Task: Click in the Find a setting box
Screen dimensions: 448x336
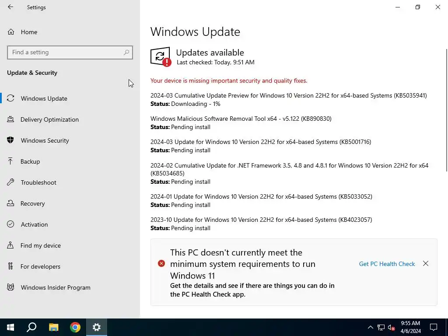Action: (70, 52)
